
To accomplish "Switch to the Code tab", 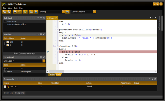I will coord(58,75).
